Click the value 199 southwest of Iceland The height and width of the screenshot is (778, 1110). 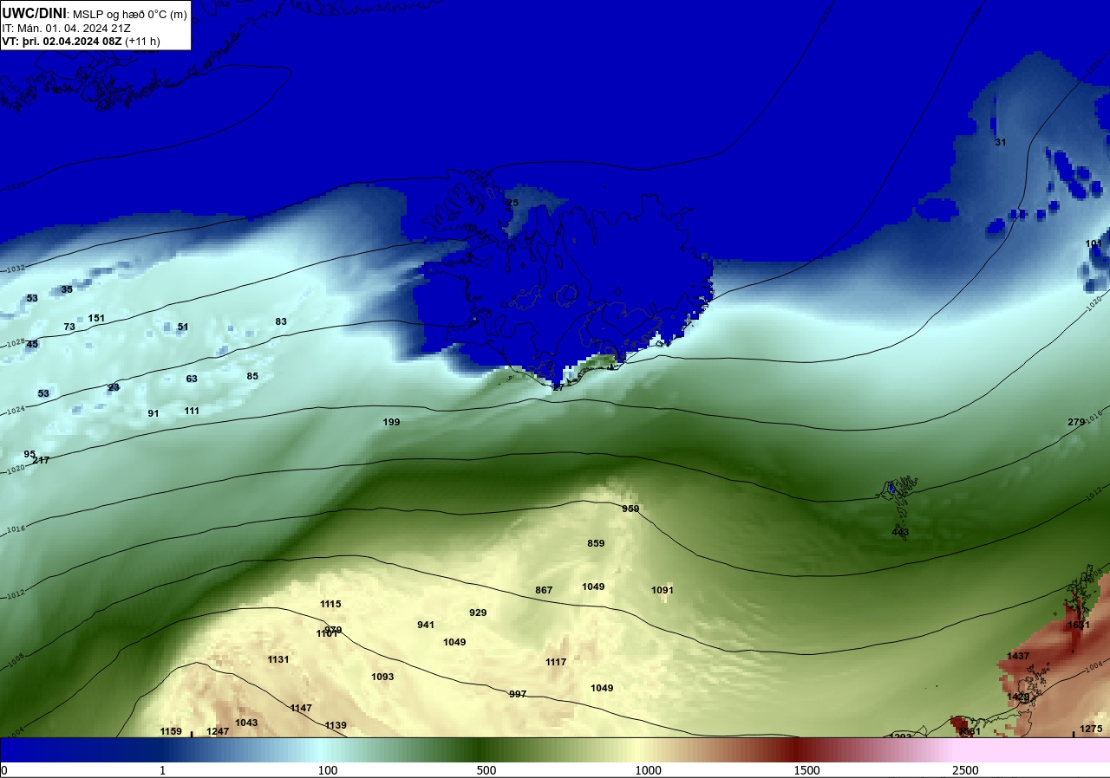click(x=392, y=422)
